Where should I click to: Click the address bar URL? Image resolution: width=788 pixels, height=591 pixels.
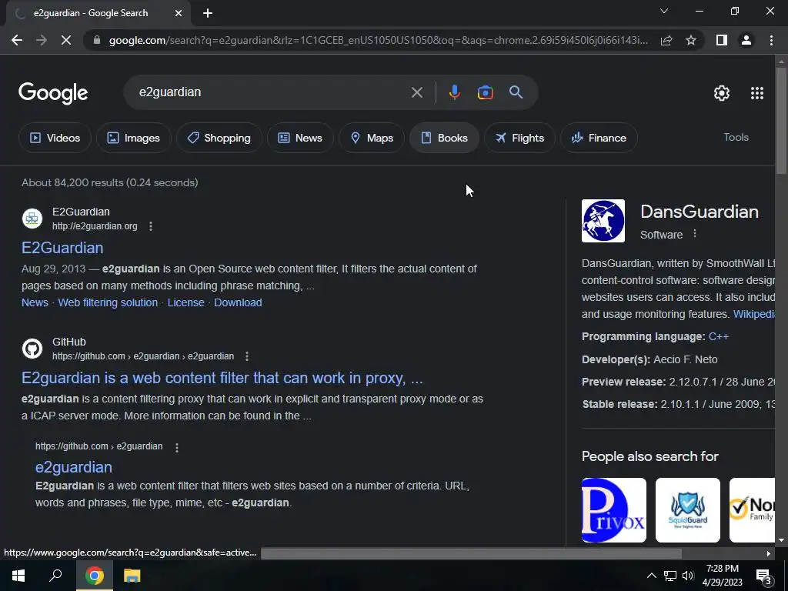(377, 40)
